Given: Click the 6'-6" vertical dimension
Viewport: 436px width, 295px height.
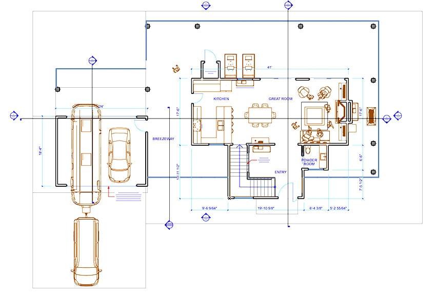Looking at the screenshot, I should click(x=361, y=158).
